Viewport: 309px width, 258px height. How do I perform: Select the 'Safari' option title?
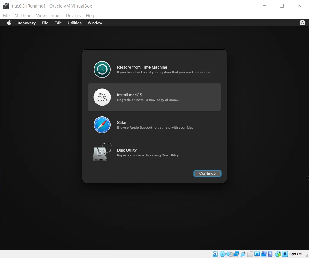(x=122, y=122)
